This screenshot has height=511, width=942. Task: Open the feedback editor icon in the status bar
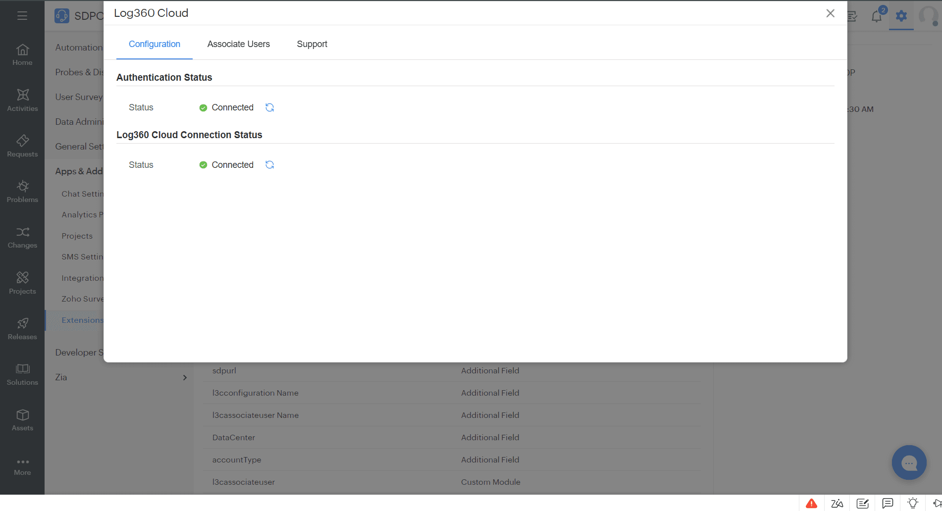coord(863,503)
